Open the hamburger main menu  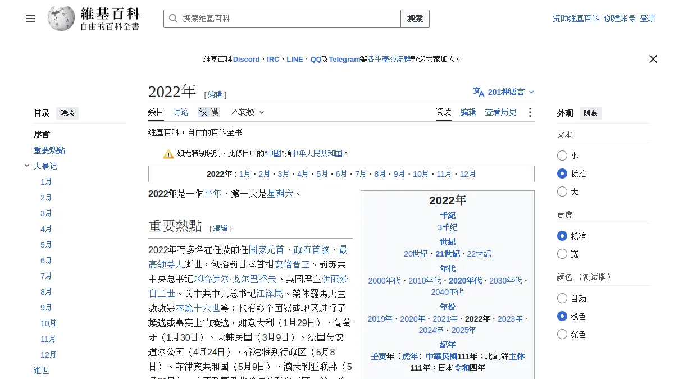[30, 19]
